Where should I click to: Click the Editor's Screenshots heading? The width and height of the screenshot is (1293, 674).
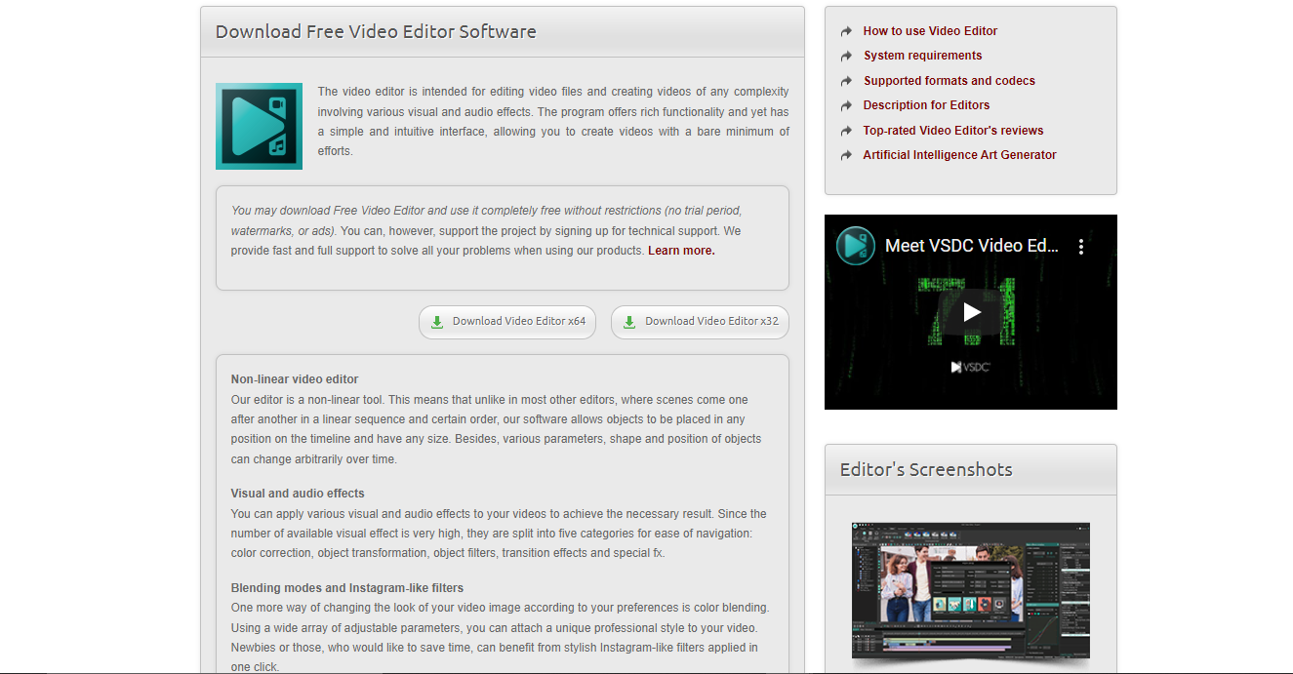[926, 469]
